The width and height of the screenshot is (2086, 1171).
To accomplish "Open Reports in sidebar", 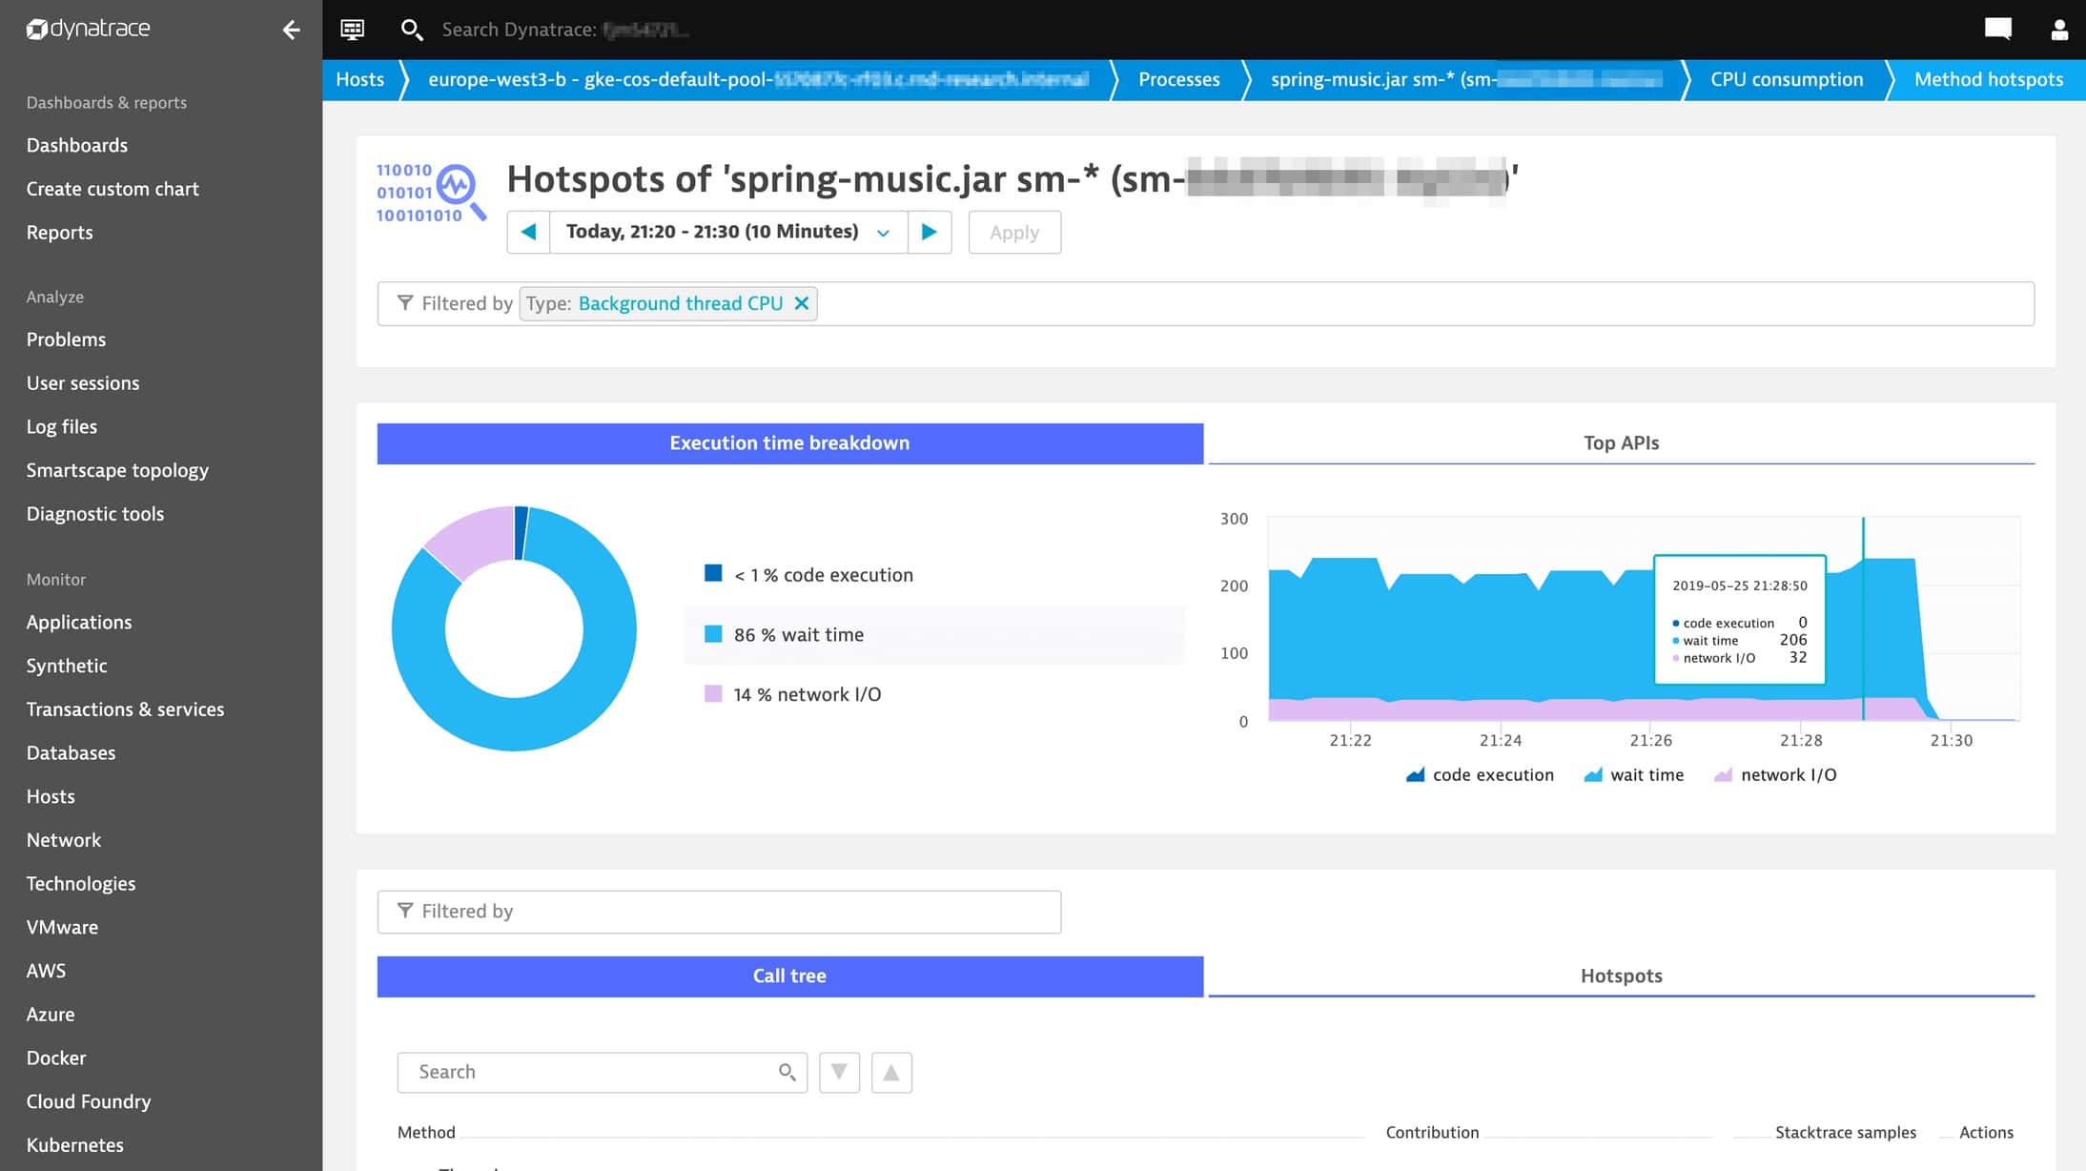I will pyautogui.click(x=59, y=233).
